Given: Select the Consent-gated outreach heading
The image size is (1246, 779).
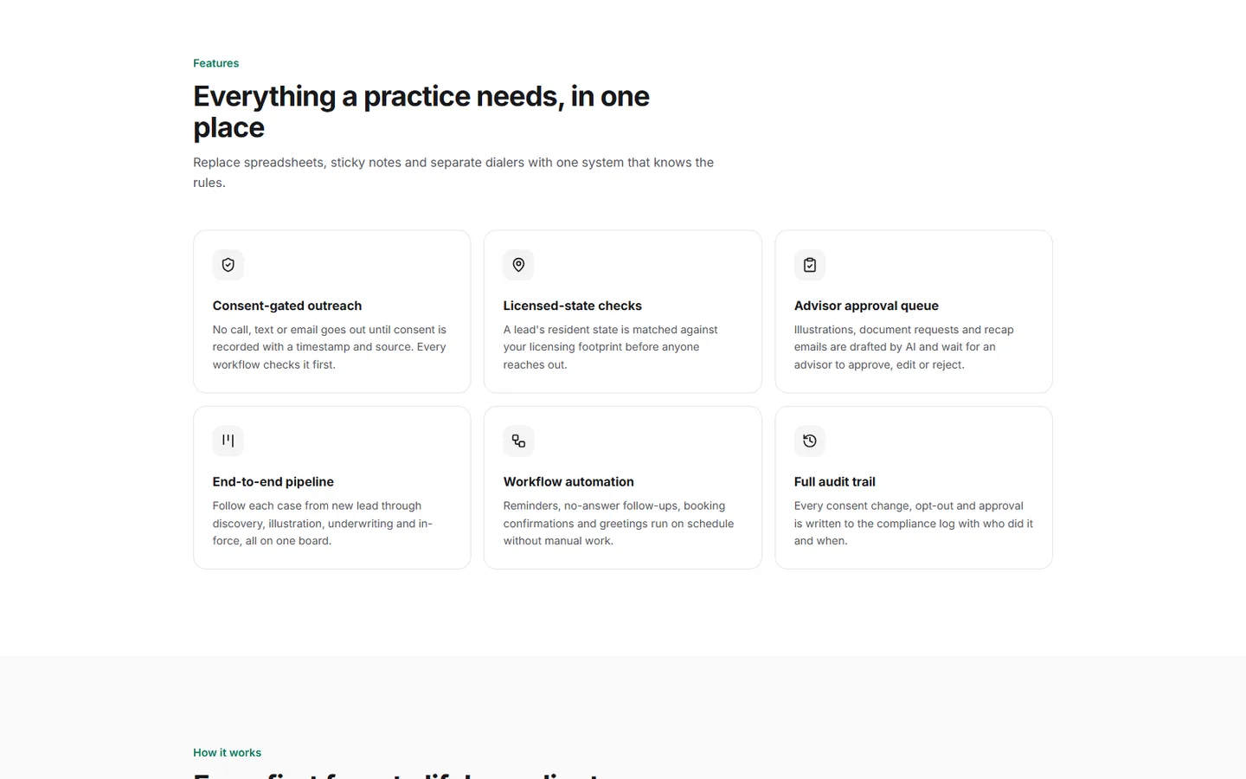Looking at the screenshot, I should (x=287, y=306).
